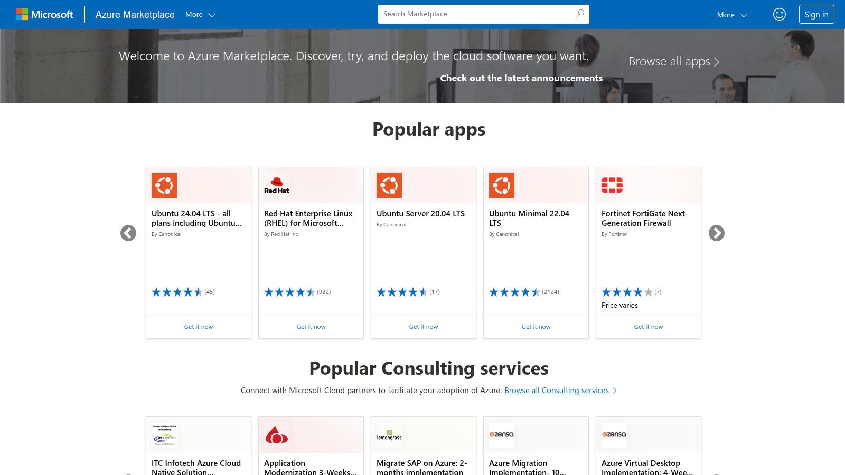The height and width of the screenshot is (475, 845).
Task: Open Migrate SAP on Azure service
Action: 421,467
